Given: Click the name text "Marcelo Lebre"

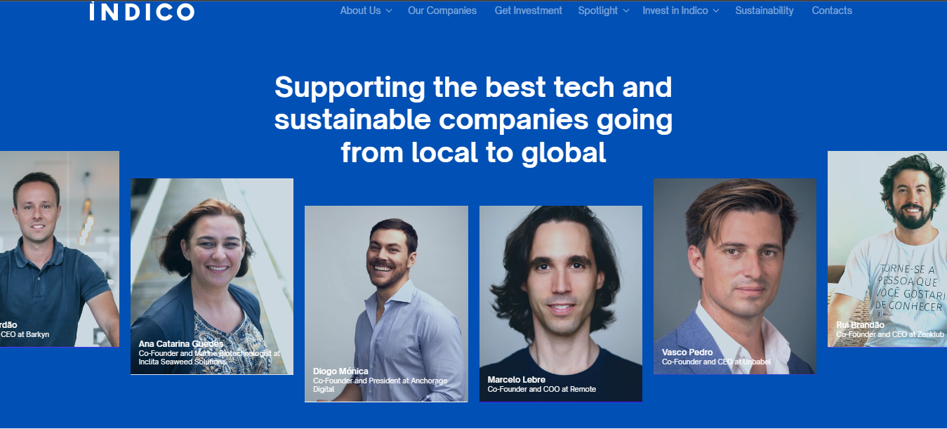Looking at the screenshot, I should click(517, 380).
